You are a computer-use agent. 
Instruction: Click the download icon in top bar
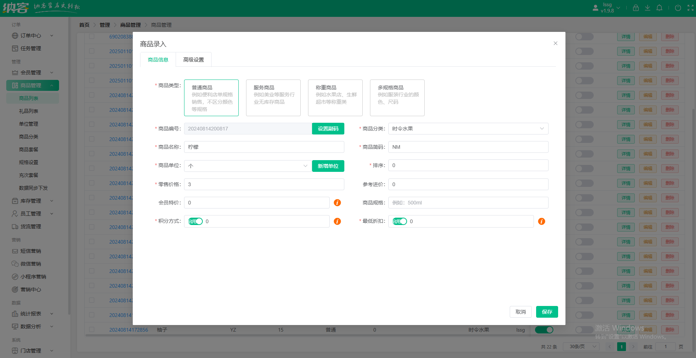pos(648,8)
